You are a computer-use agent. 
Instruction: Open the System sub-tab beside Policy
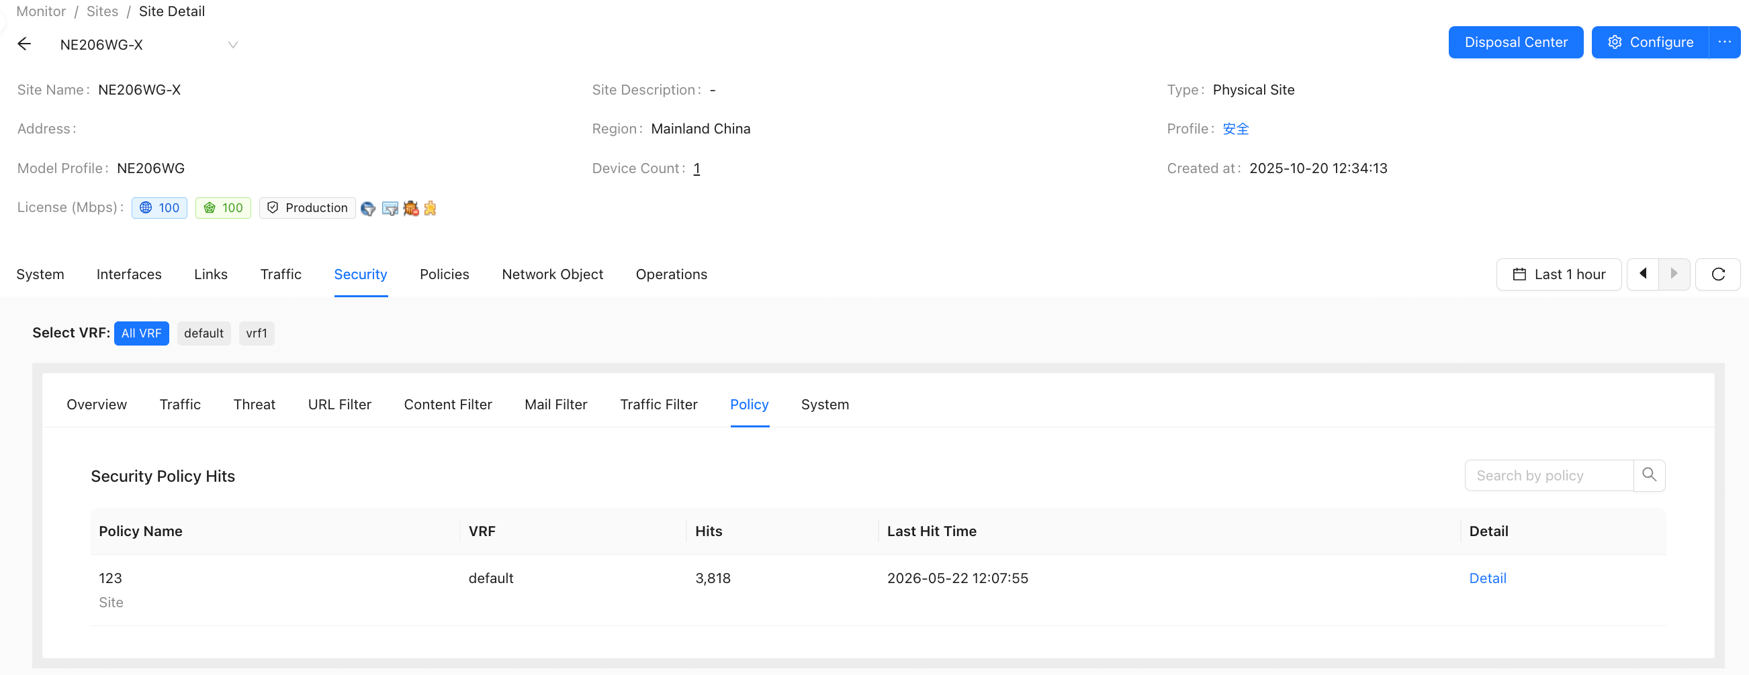pyautogui.click(x=825, y=405)
